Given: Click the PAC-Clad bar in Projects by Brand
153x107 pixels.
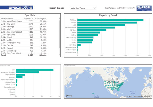Looking at the screenshot, I should (110, 20).
